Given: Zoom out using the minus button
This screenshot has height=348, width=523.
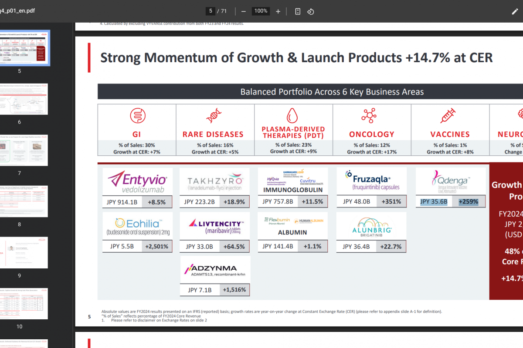Looking at the screenshot, I should [x=243, y=11].
